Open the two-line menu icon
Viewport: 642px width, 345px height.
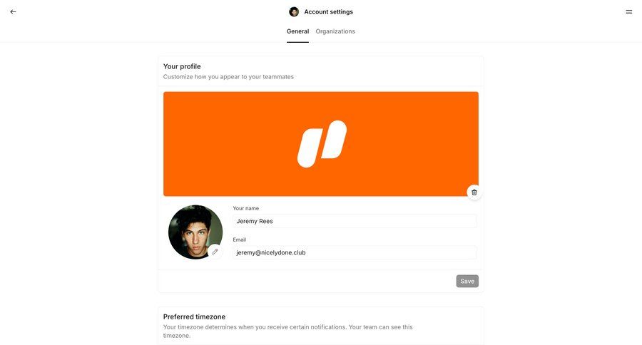pyautogui.click(x=629, y=11)
